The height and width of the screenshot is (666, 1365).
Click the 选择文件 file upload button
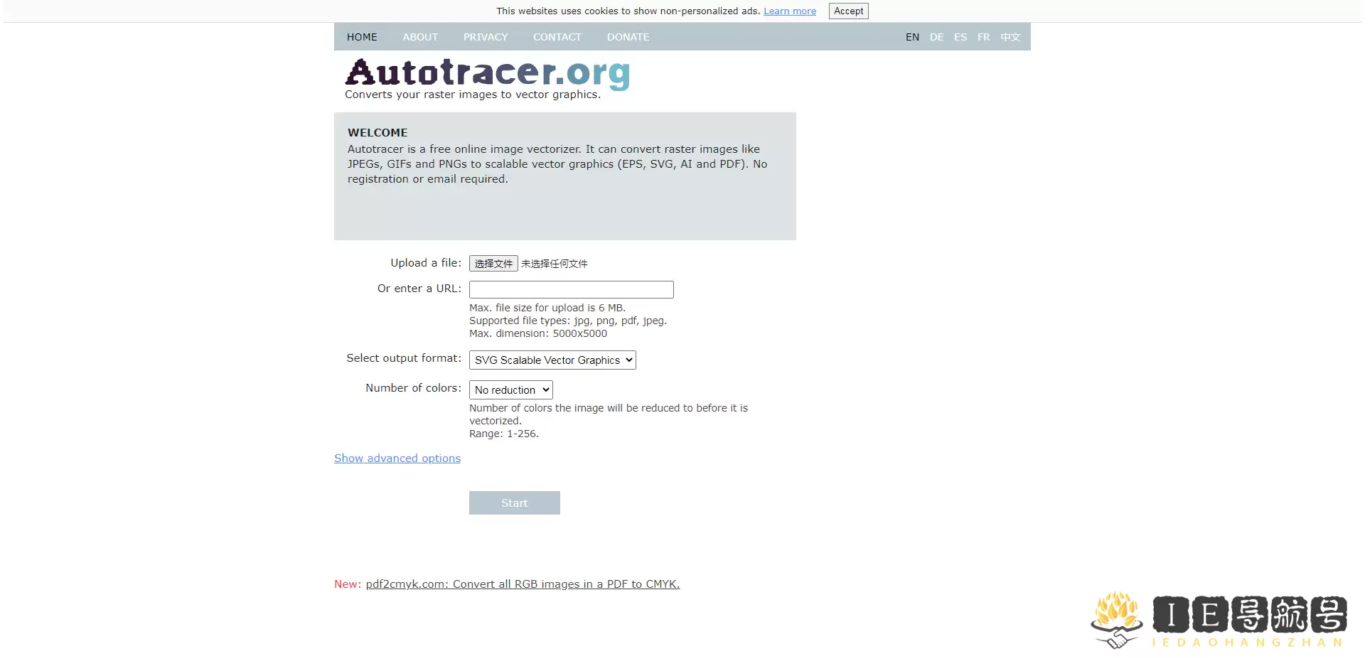pos(493,263)
